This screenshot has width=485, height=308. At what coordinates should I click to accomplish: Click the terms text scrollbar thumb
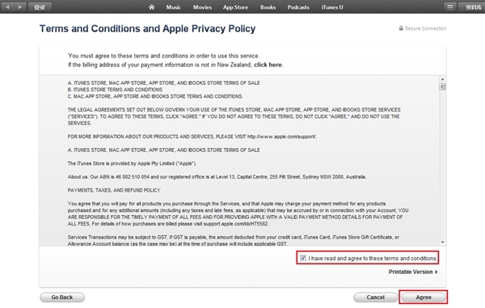pyautogui.click(x=443, y=86)
